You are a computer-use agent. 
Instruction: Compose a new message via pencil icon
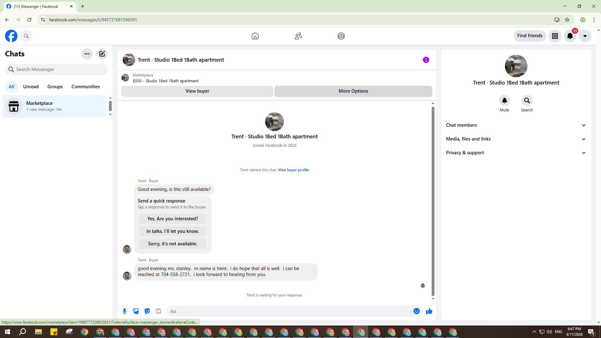[x=102, y=54]
